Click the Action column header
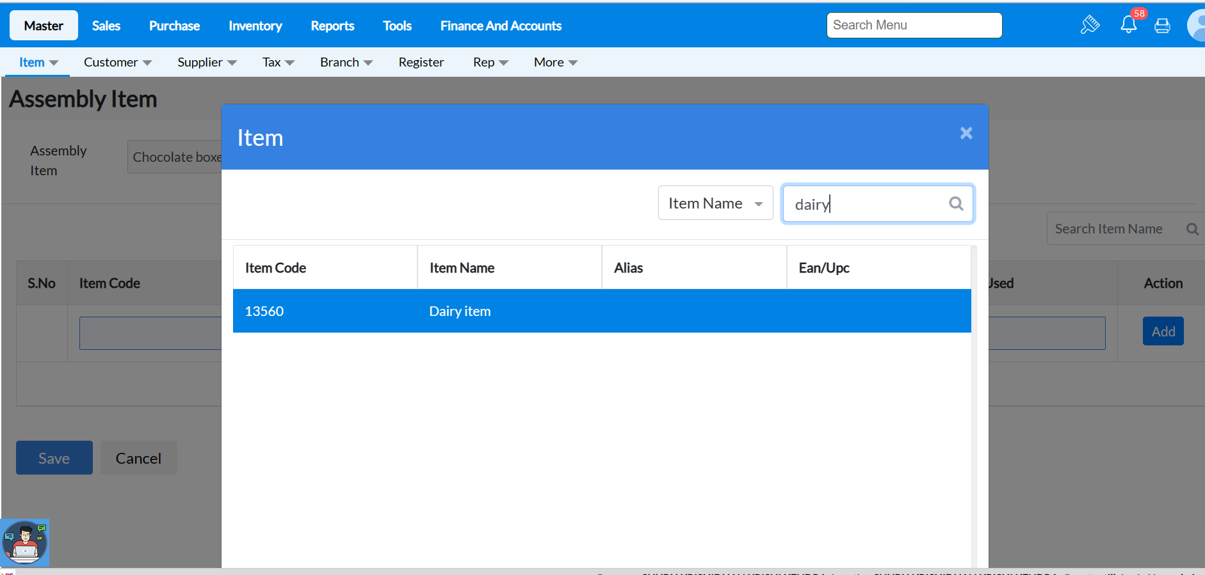Image resolution: width=1205 pixels, height=575 pixels. tap(1163, 283)
